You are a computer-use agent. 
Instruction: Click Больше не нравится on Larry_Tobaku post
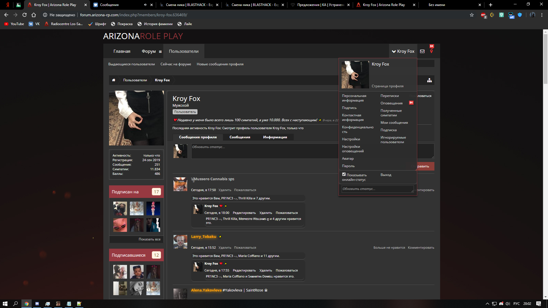tap(389, 248)
